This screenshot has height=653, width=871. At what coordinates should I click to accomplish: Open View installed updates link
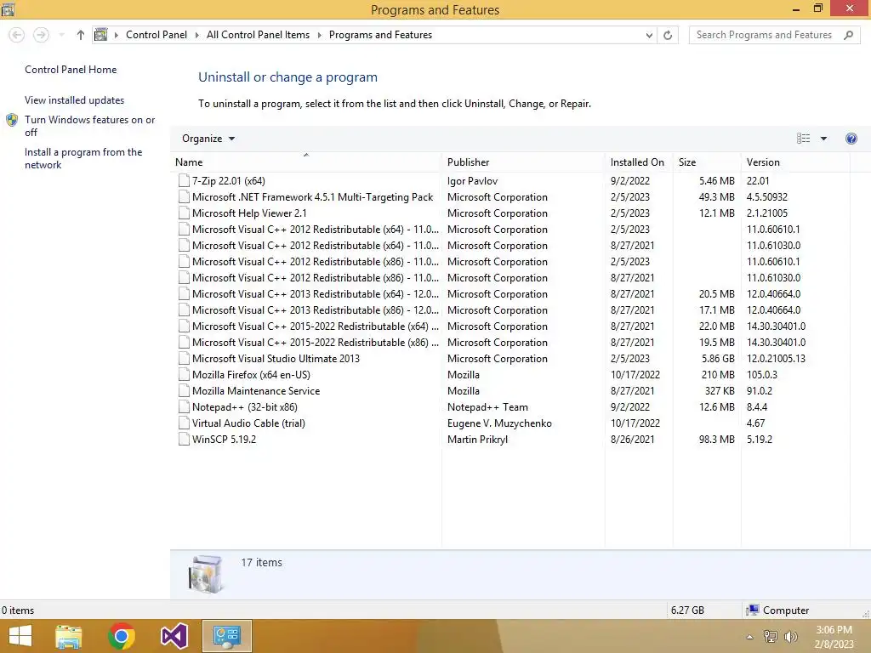[75, 100]
